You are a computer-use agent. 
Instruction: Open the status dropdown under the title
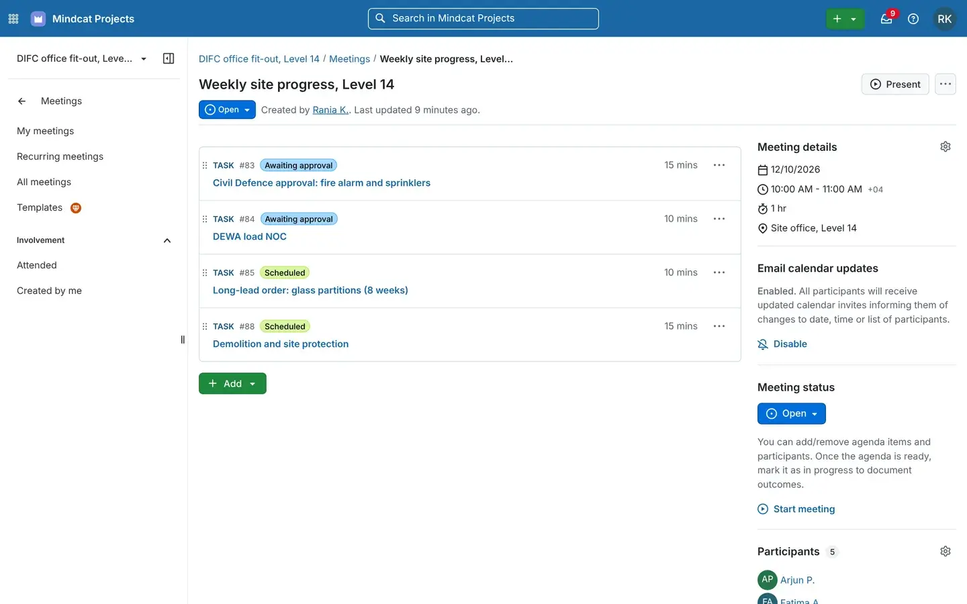tap(227, 109)
